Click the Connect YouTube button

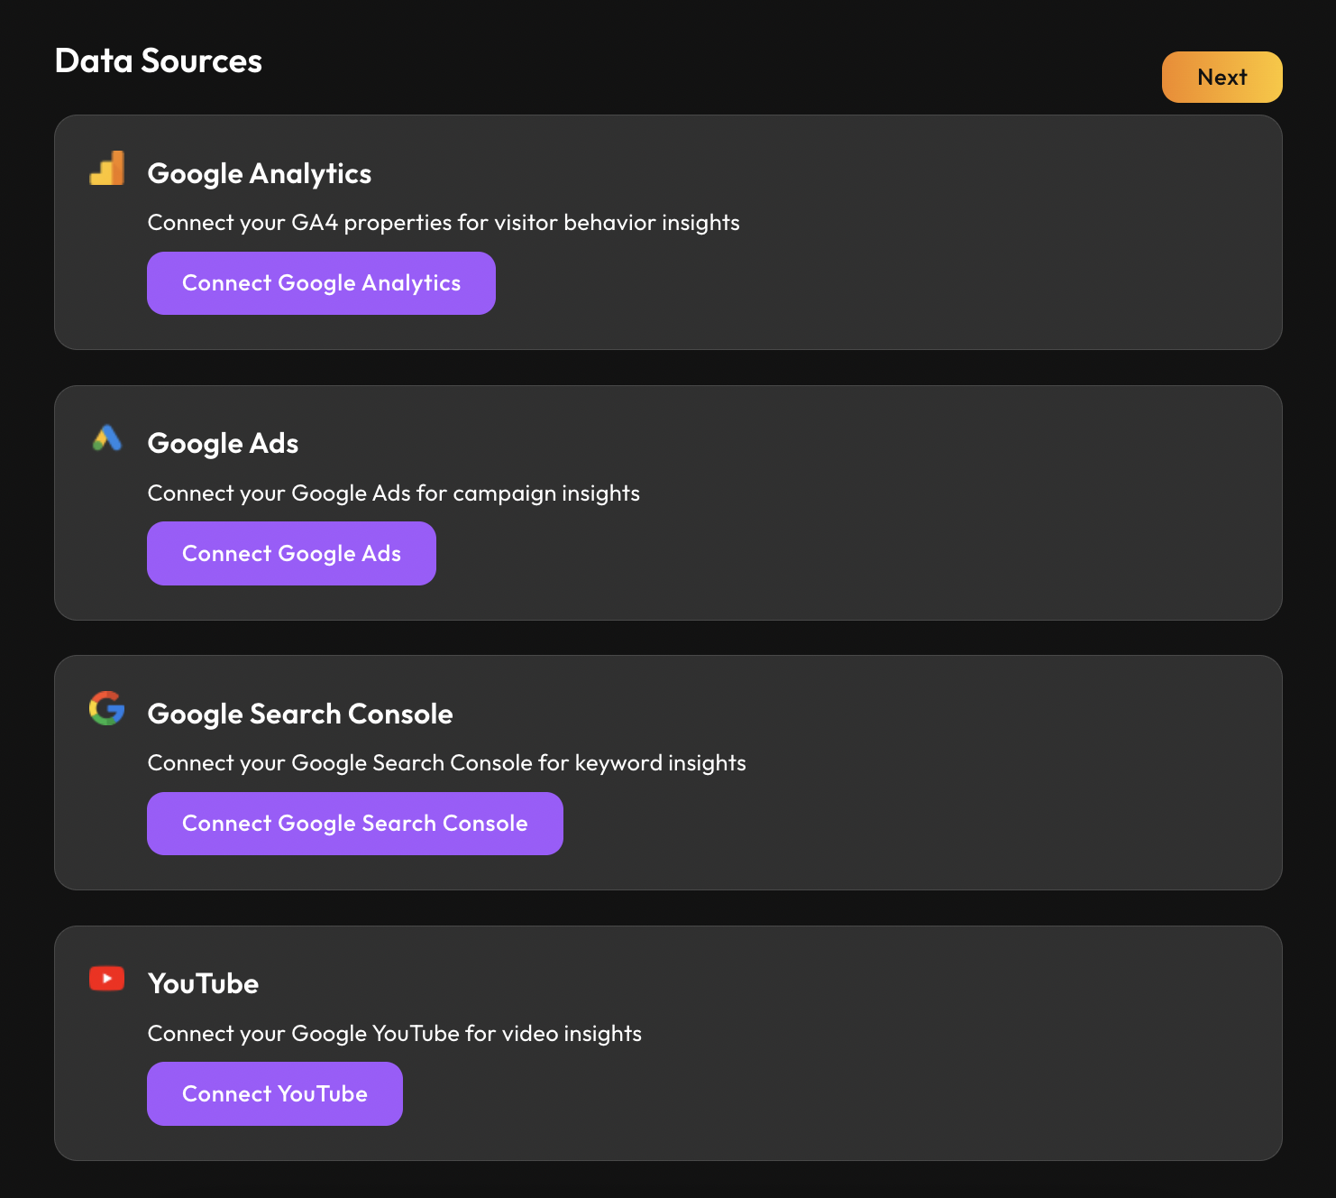274,1093
